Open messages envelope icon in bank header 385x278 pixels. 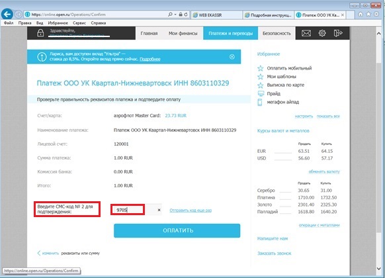[x=306, y=33]
